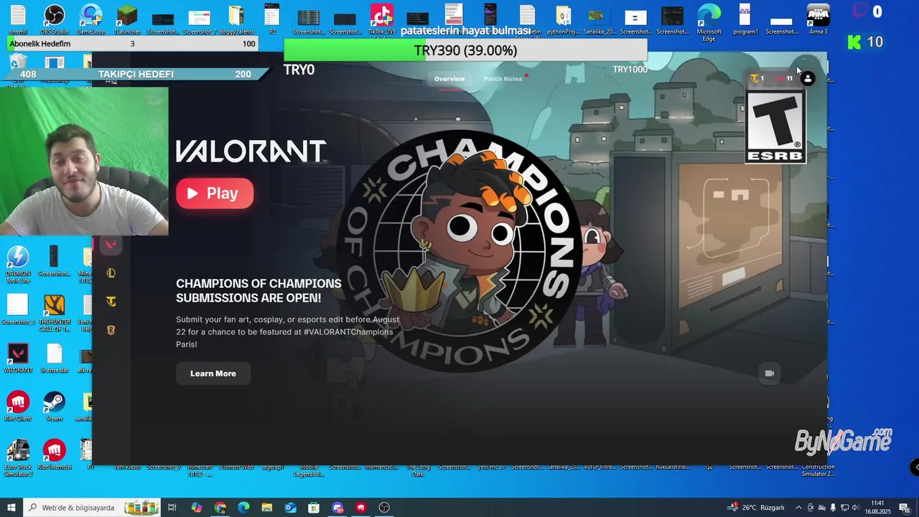Open Microsoft Edge desktop shortcut
The height and width of the screenshot is (517, 919).
point(709,22)
